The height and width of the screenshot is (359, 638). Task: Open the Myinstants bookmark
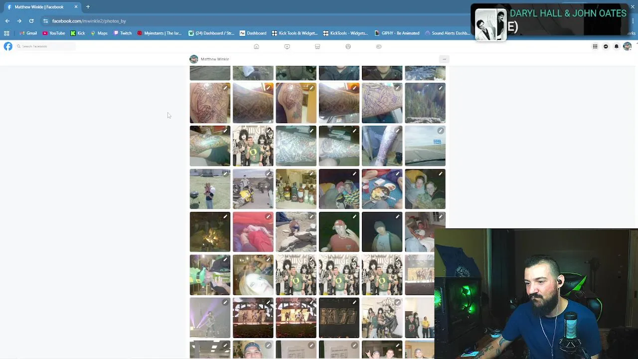(159, 33)
